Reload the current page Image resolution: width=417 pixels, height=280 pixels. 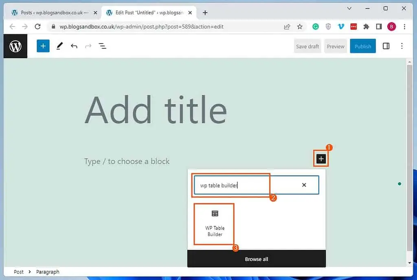[x=38, y=26]
